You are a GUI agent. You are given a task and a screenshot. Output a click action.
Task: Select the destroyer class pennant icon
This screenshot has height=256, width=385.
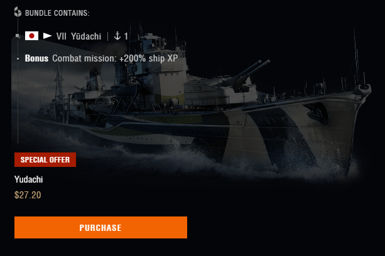click(x=47, y=36)
